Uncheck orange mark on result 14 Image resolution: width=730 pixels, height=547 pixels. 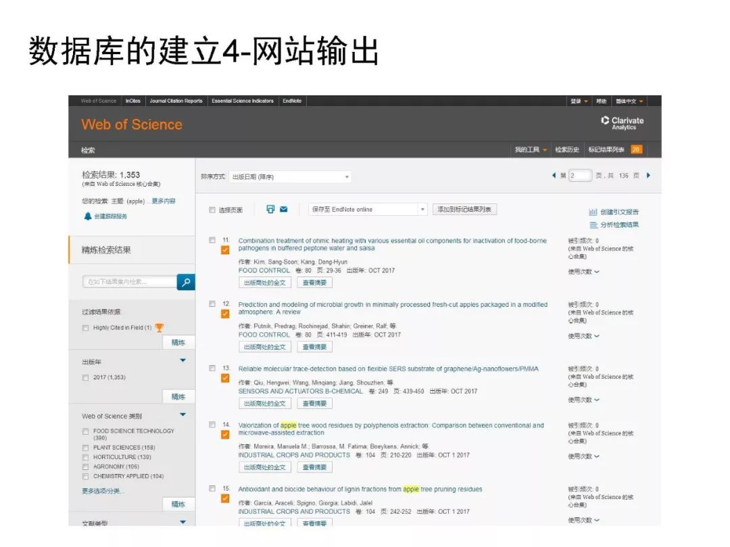click(225, 435)
